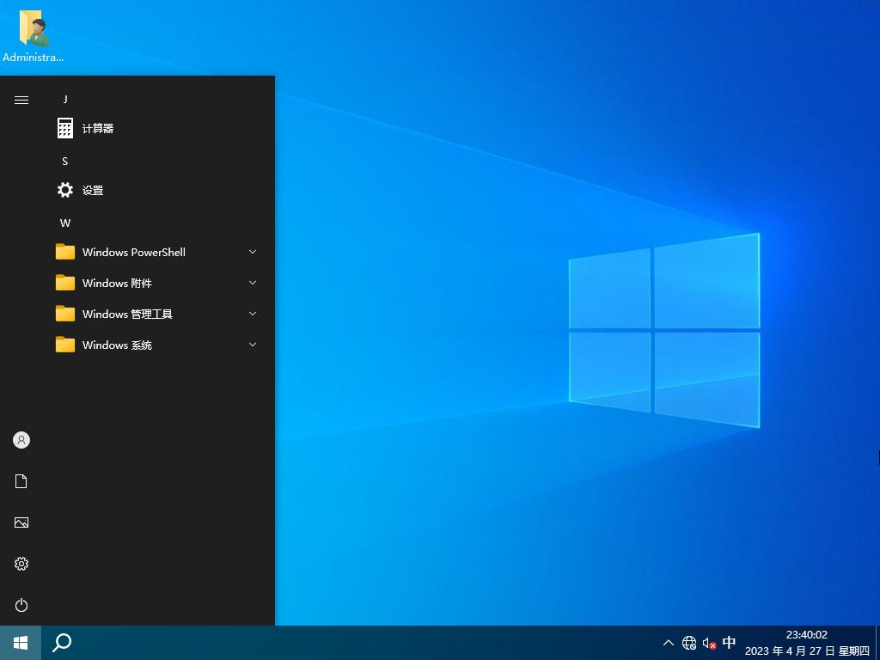Expand the Windows 附件 folder chevron
Screen dimensions: 880x660
point(253,283)
